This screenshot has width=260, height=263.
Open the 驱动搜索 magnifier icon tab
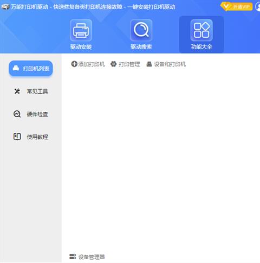(141, 35)
